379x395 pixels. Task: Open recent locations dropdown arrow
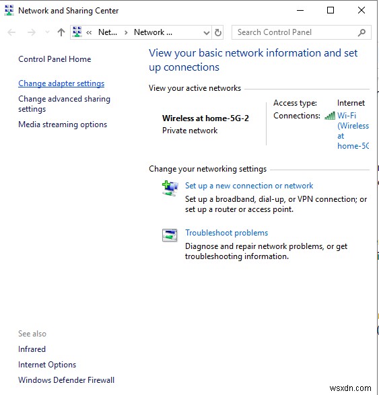(47, 32)
